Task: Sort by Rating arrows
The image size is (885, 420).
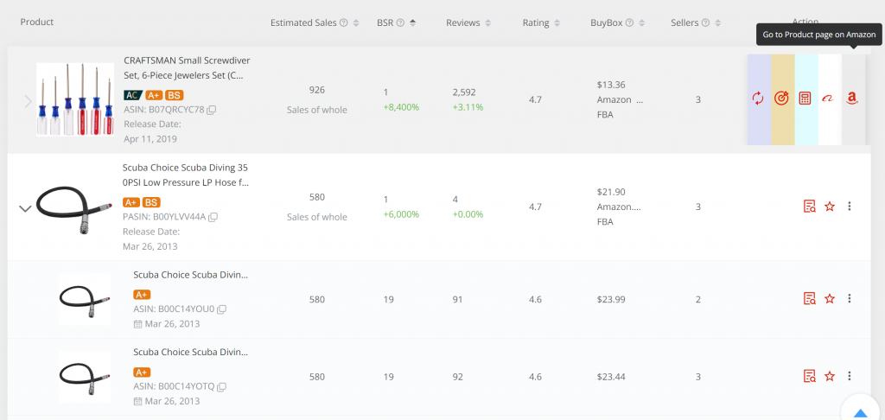Action: pyautogui.click(x=557, y=23)
